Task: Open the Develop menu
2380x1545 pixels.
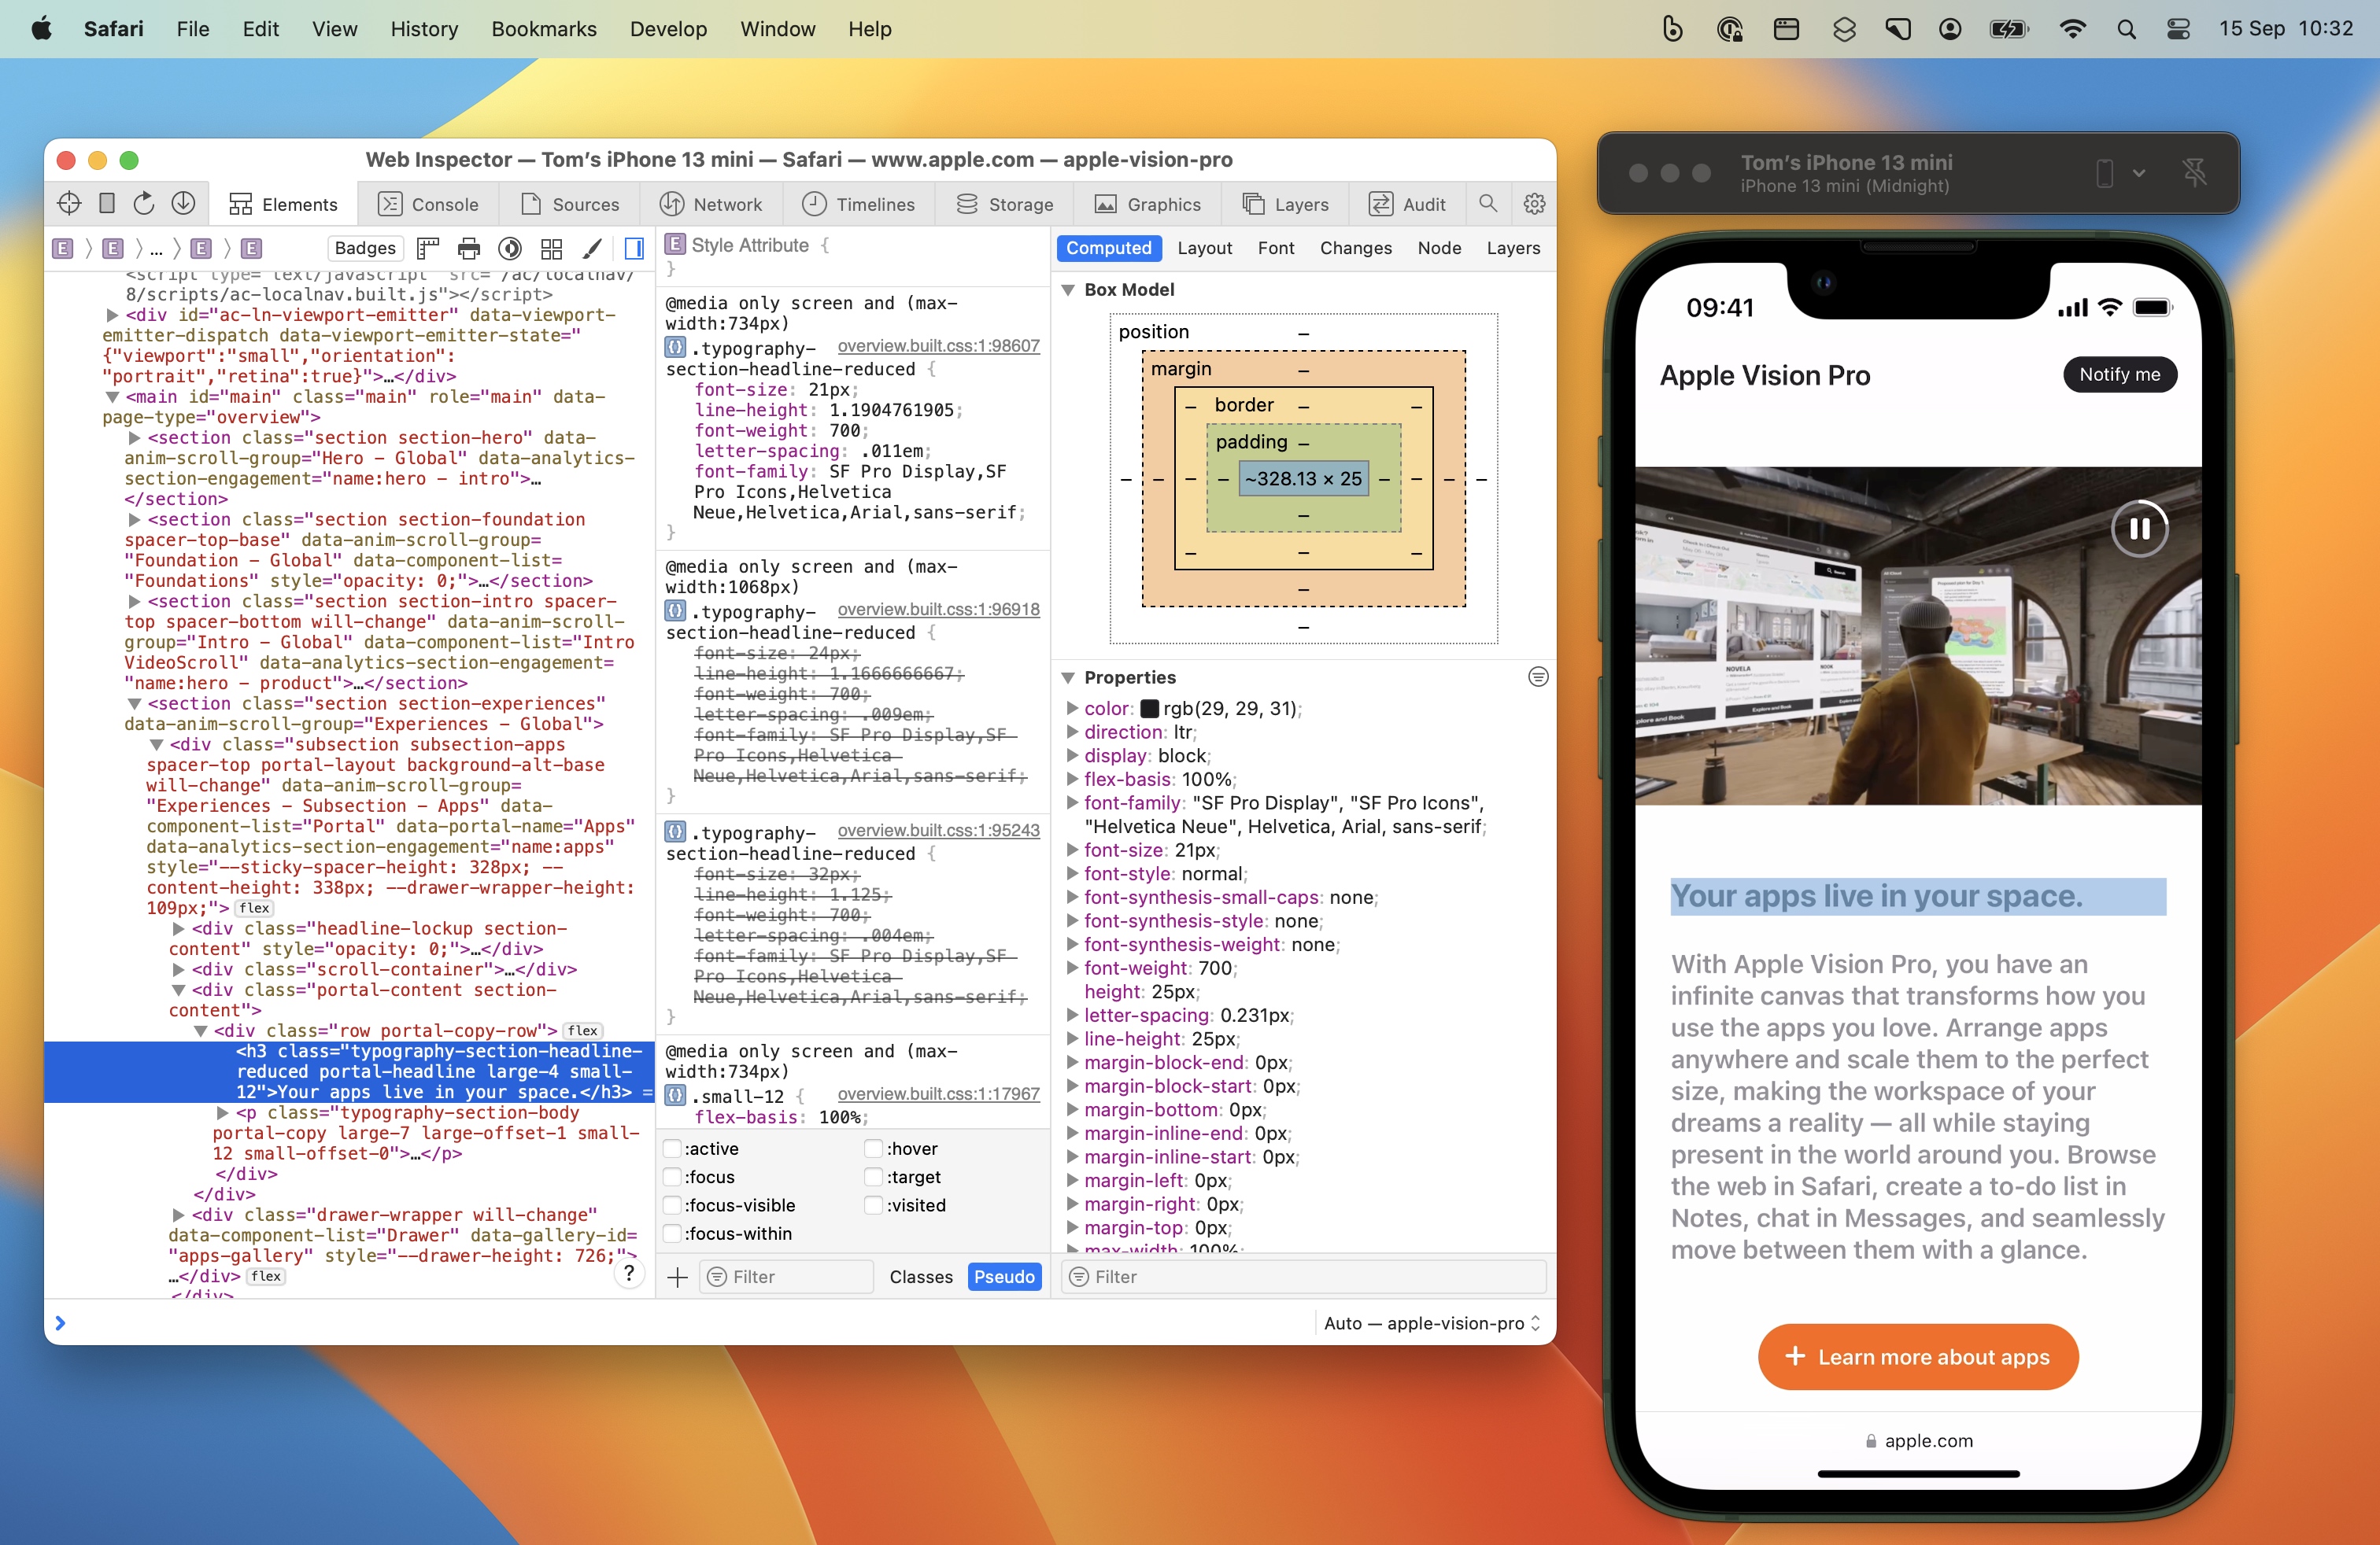Action: [668, 29]
